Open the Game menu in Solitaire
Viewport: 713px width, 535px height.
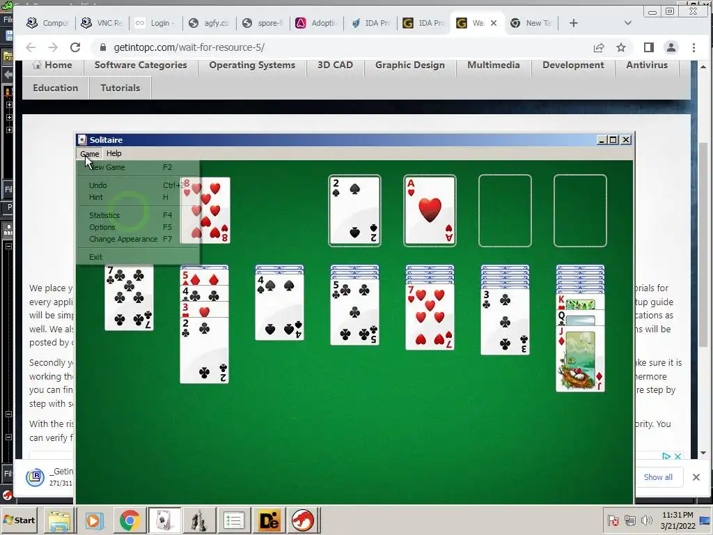[90, 154]
